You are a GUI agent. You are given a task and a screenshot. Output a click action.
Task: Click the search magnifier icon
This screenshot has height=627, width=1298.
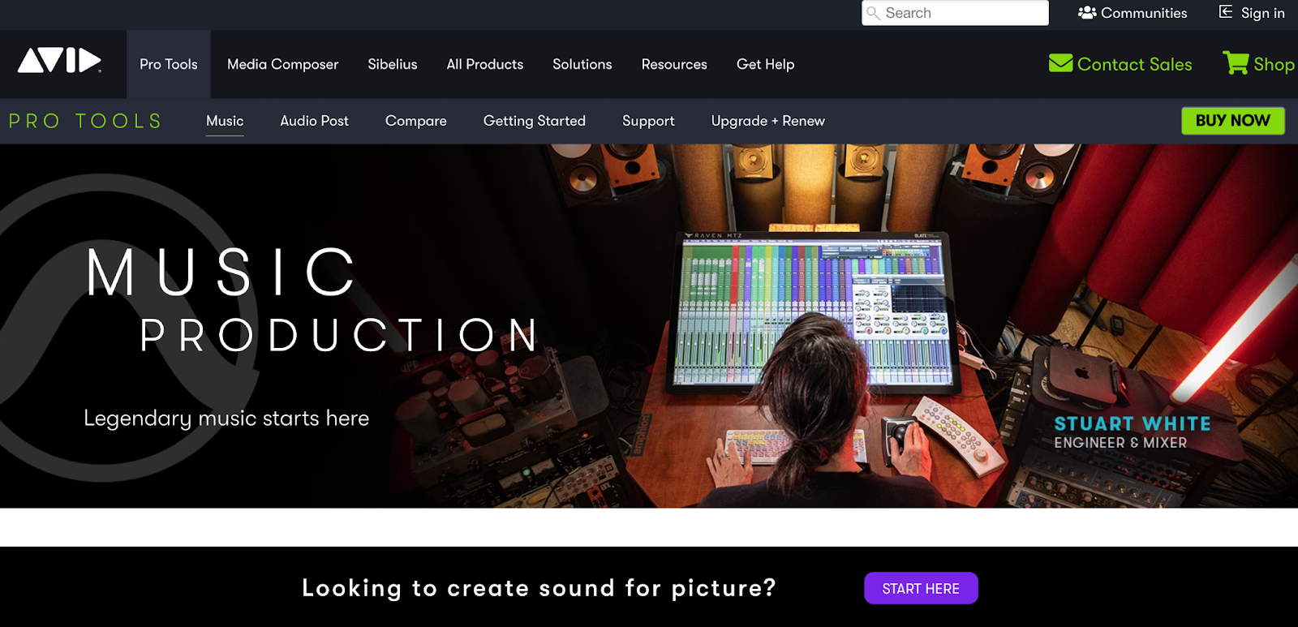pyautogui.click(x=873, y=13)
